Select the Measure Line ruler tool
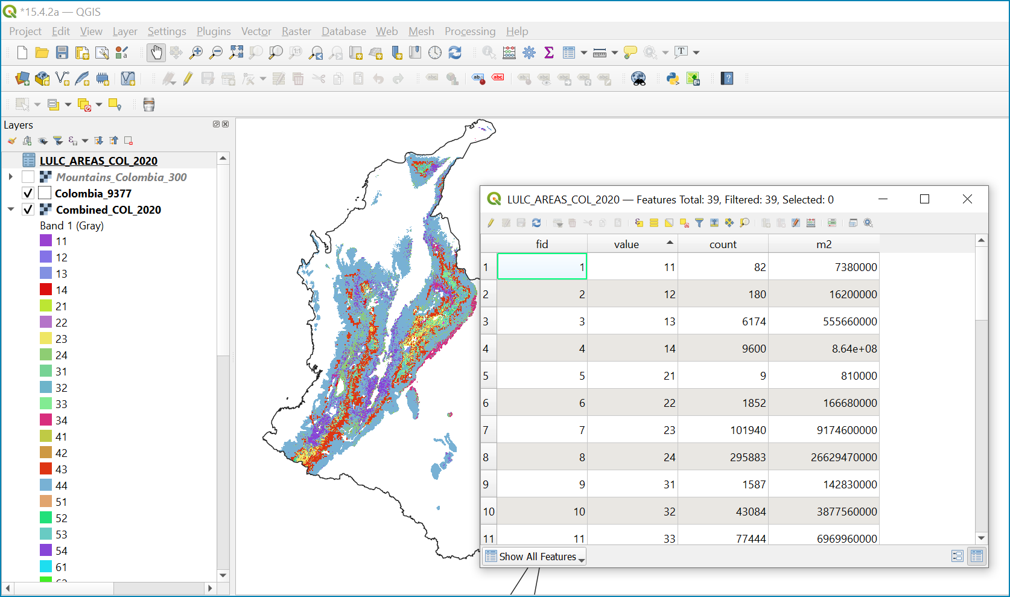This screenshot has width=1010, height=597. click(600, 53)
